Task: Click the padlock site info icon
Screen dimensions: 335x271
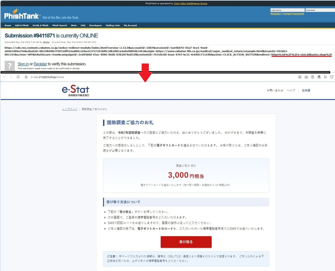Action: 26,77
